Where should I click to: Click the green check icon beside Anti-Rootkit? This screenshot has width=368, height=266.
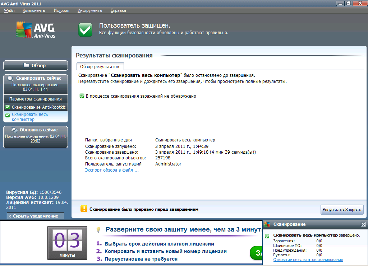8,107
